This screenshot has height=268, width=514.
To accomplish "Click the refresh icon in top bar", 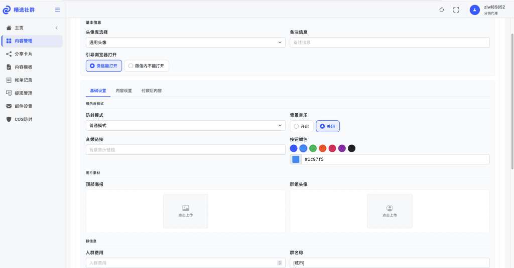I will pyautogui.click(x=442, y=10).
